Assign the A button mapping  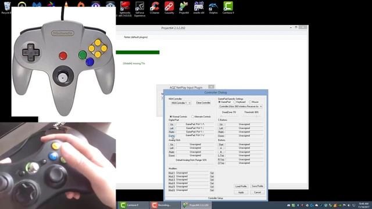pos(221,148)
